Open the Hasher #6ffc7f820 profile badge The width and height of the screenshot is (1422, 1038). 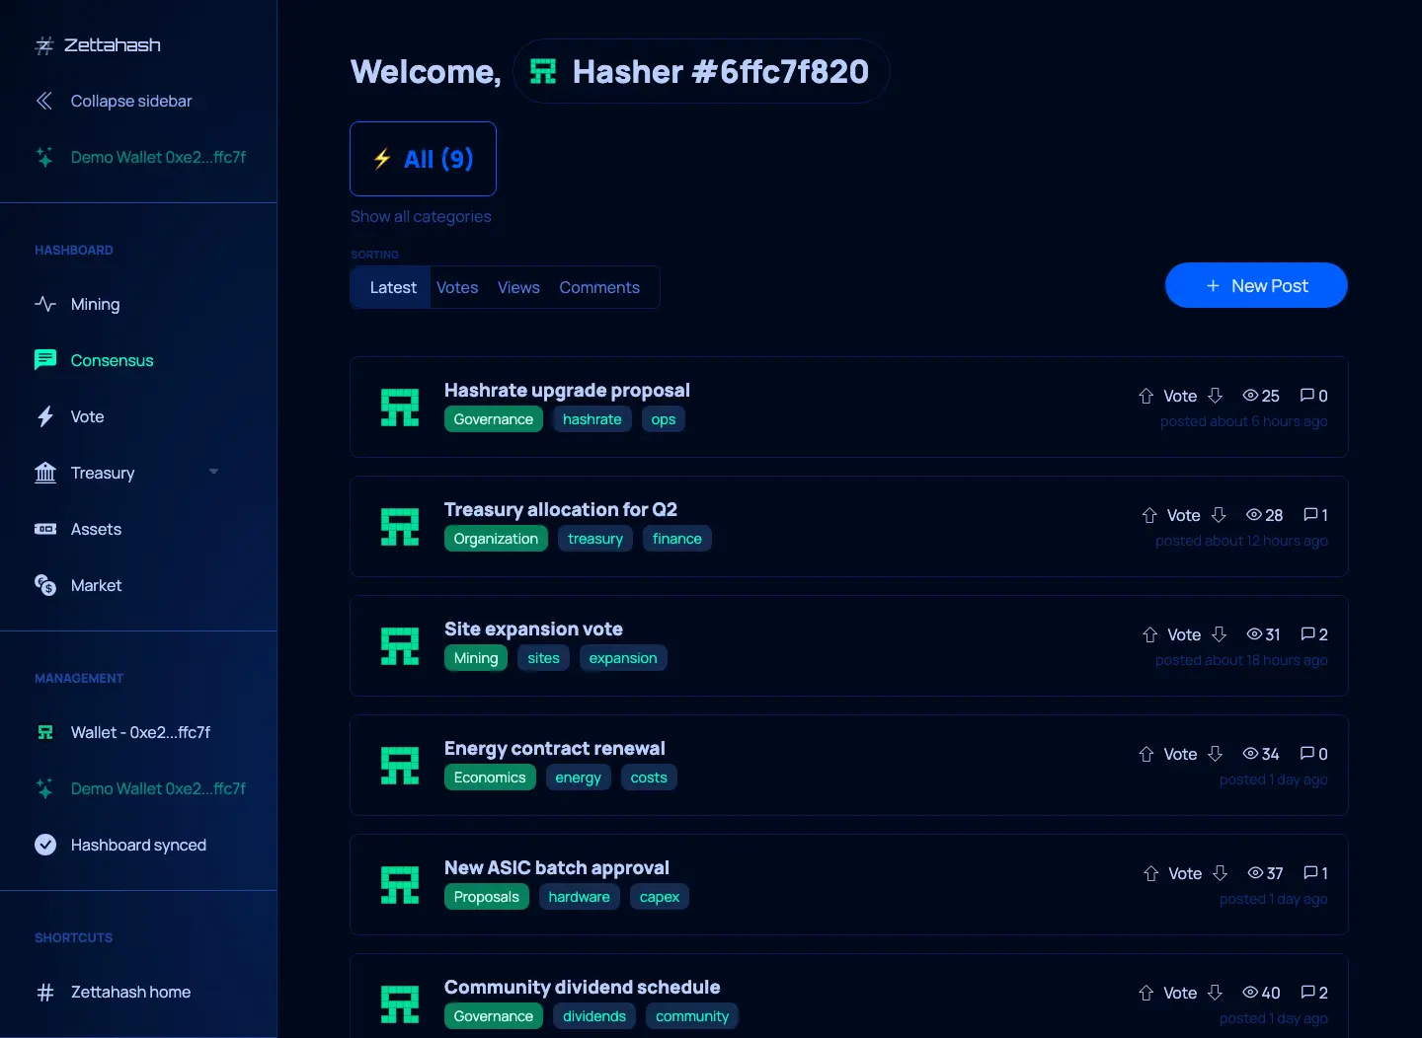(x=701, y=71)
